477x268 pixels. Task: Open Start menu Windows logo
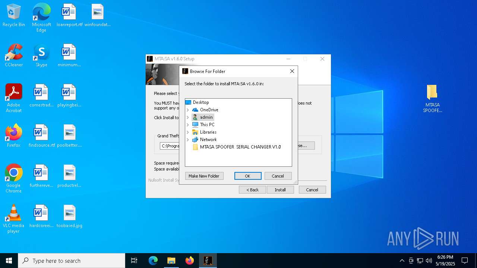tap(9, 261)
